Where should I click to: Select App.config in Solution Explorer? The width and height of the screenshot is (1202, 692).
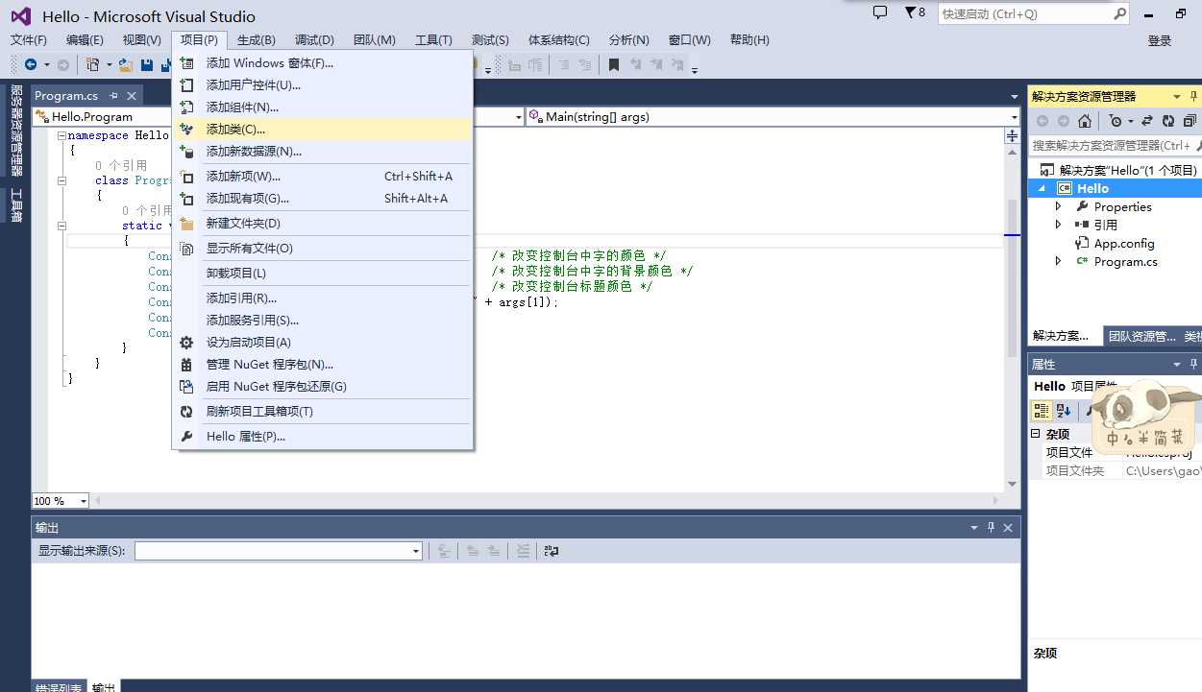pyautogui.click(x=1124, y=243)
